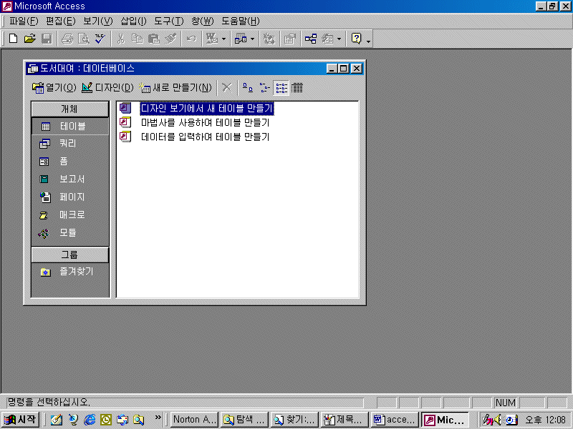Toggle the List view button
This screenshot has height=429, width=573.
tap(281, 87)
